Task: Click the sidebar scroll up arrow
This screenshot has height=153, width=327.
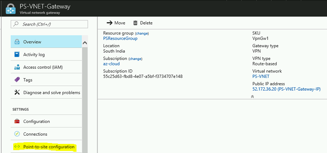Action: coord(85,43)
